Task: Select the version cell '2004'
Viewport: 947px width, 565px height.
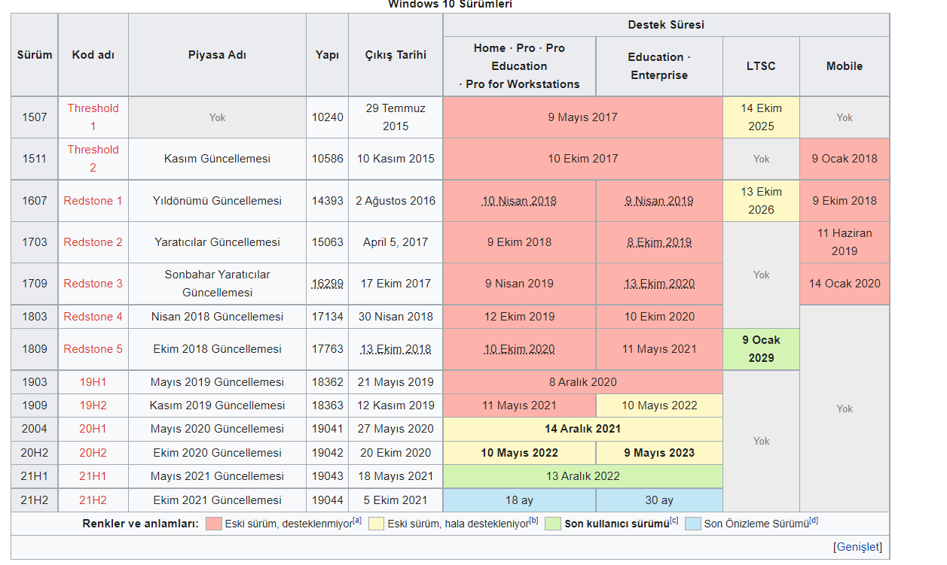Action: click(35, 429)
